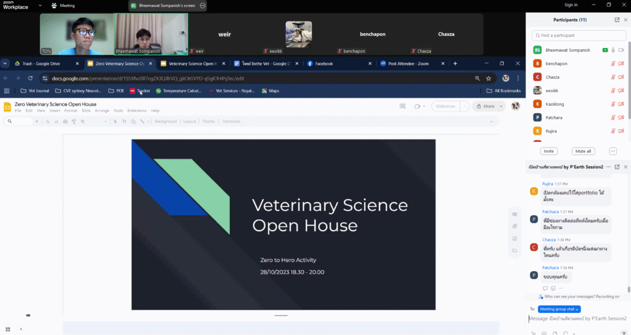
Task: Click Bheemawat Sompanish camera icon
Action: pos(621,50)
